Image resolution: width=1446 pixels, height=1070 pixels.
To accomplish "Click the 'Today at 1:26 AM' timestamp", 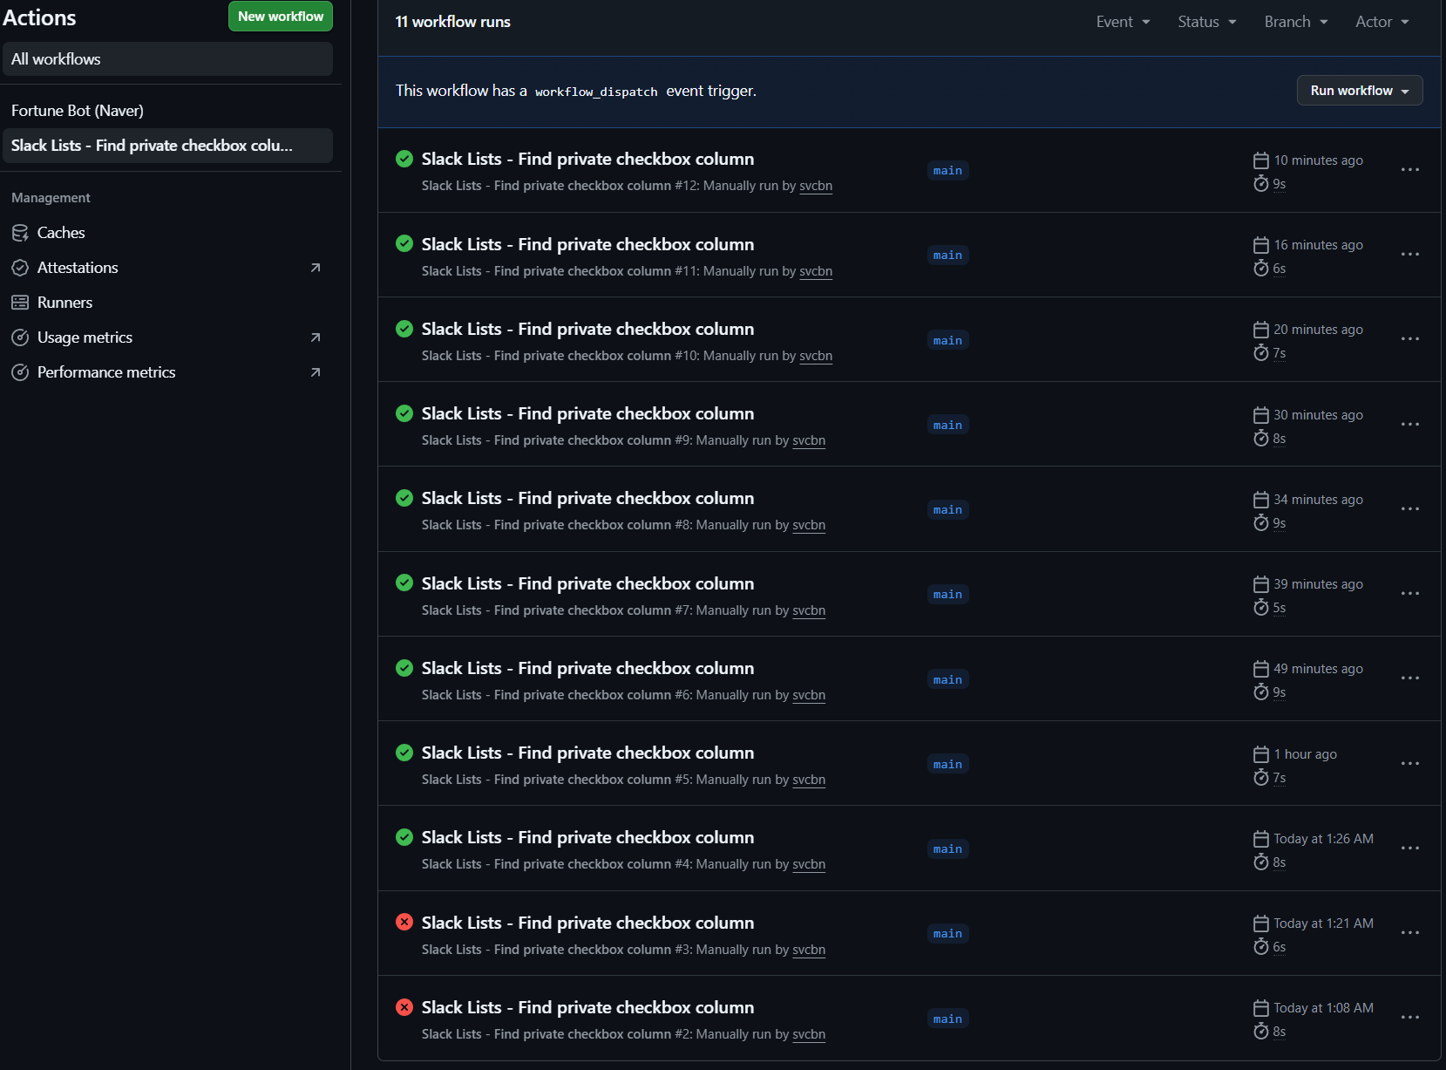I will (x=1323, y=839).
